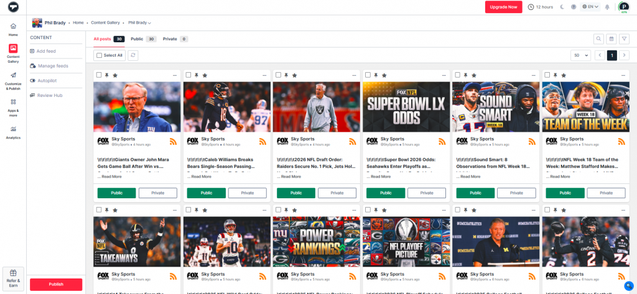This screenshot has height=294, width=637.
Task: Open the Team of the Week thumbnail
Action: [585, 106]
